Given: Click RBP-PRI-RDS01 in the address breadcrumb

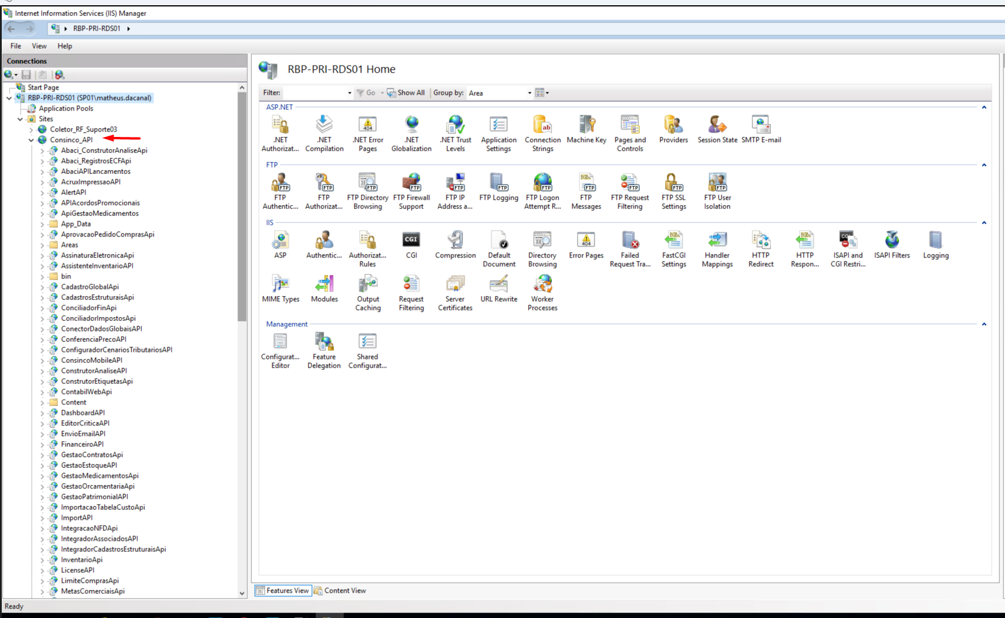Looking at the screenshot, I should (97, 28).
